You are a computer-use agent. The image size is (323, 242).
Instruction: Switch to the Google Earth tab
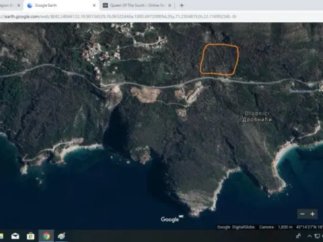tap(61, 5)
